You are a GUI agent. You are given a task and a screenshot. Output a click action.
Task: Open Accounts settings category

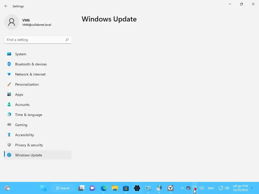(x=38, y=105)
